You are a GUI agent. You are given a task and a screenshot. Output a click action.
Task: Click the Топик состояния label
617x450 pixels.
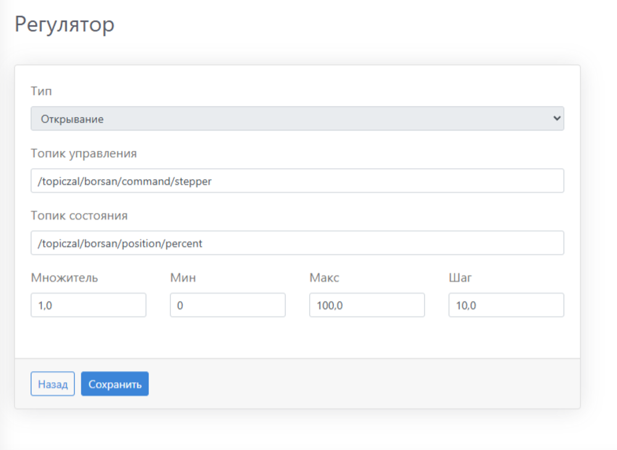pyautogui.click(x=79, y=216)
